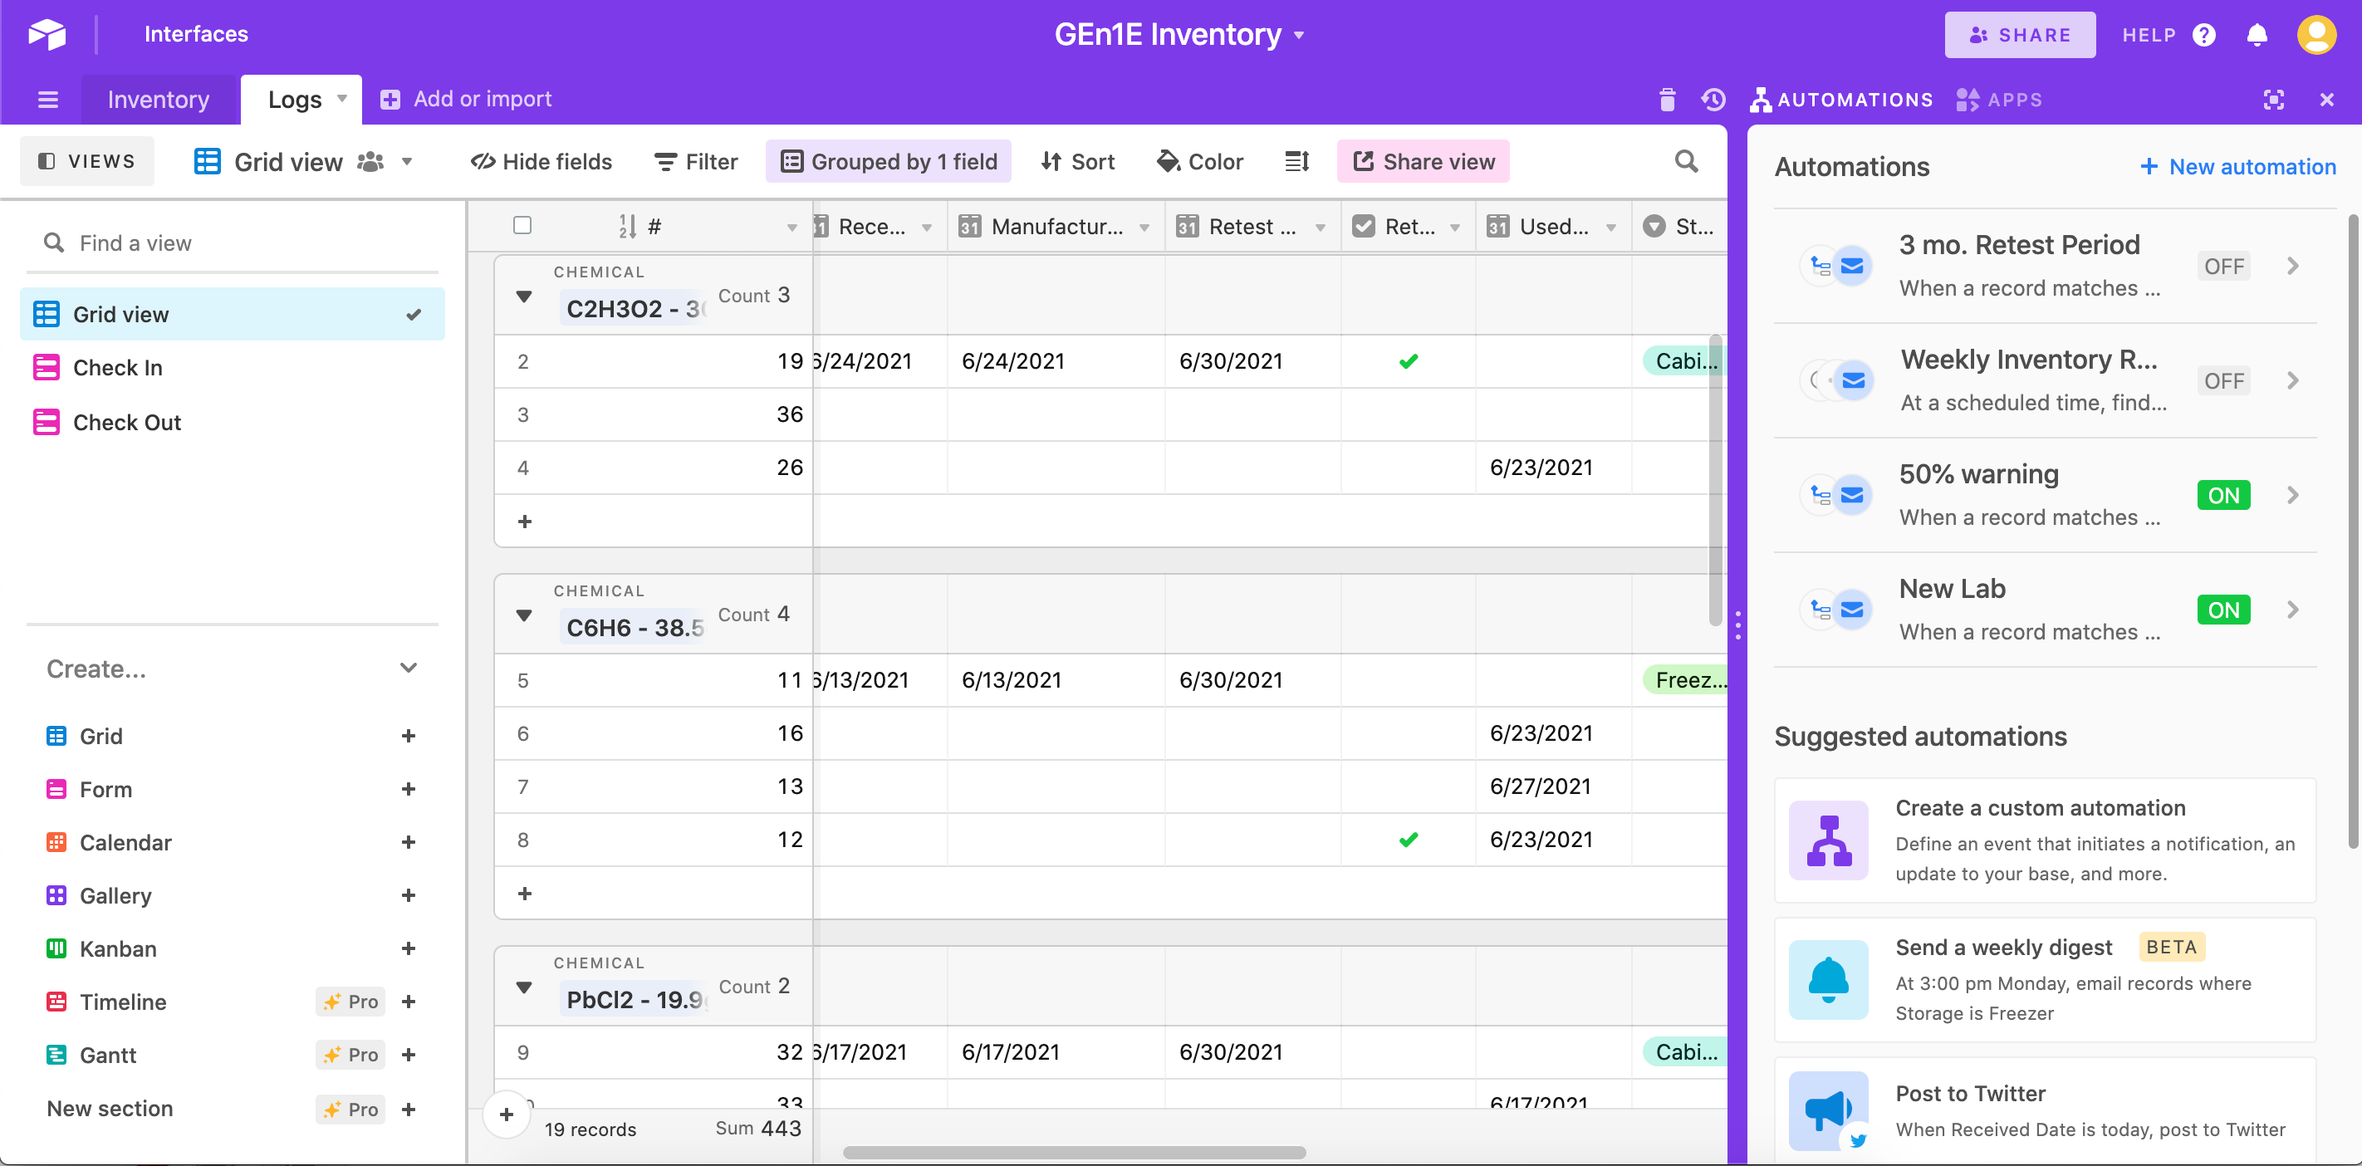
Task: Open base revision history icon
Action: pyautogui.click(x=1713, y=99)
